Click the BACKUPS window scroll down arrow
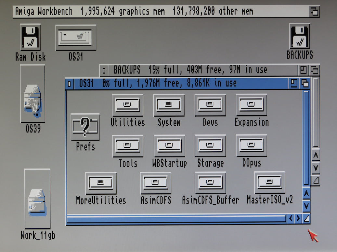The height and width of the screenshot is (252, 337). 316,167
